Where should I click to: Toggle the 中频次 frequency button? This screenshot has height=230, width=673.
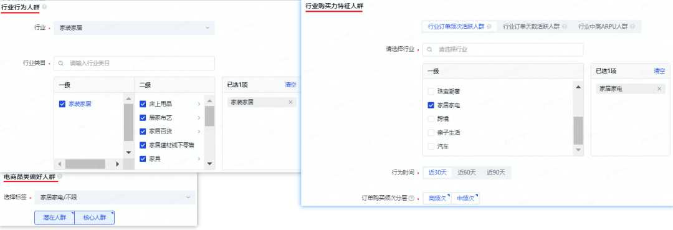coord(465,199)
